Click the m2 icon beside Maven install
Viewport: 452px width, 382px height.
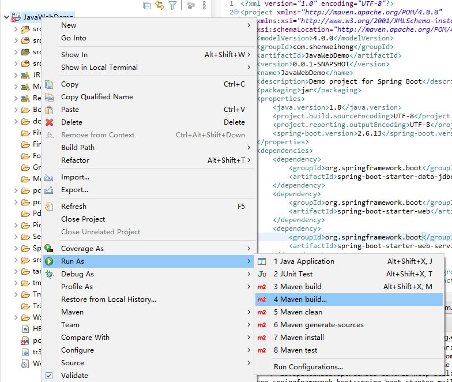[262, 338]
